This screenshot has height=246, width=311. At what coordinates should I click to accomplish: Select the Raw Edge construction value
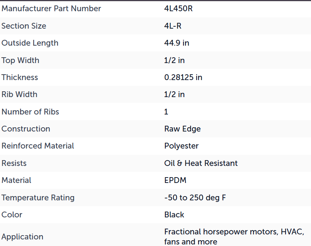[182, 129]
